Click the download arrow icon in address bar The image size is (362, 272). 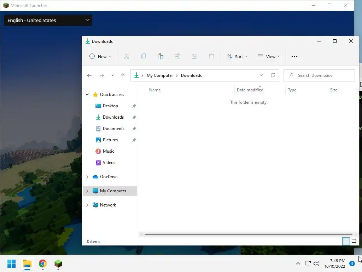point(136,75)
